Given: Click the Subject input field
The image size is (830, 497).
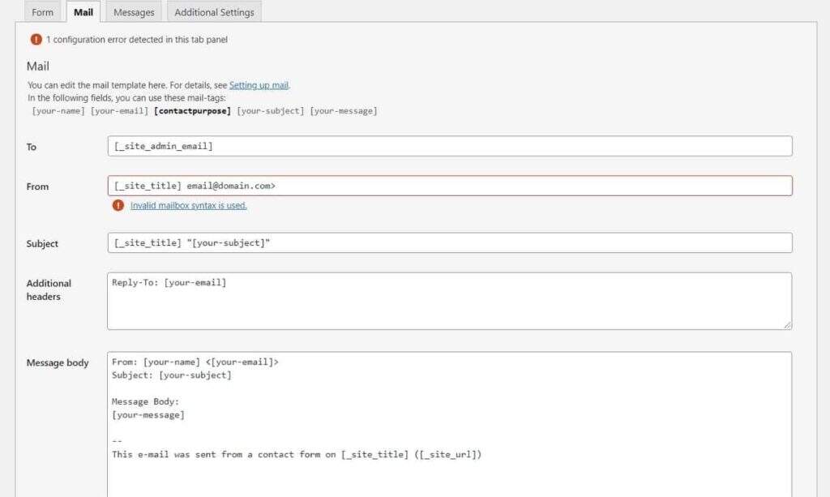Looking at the screenshot, I should (x=449, y=243).
